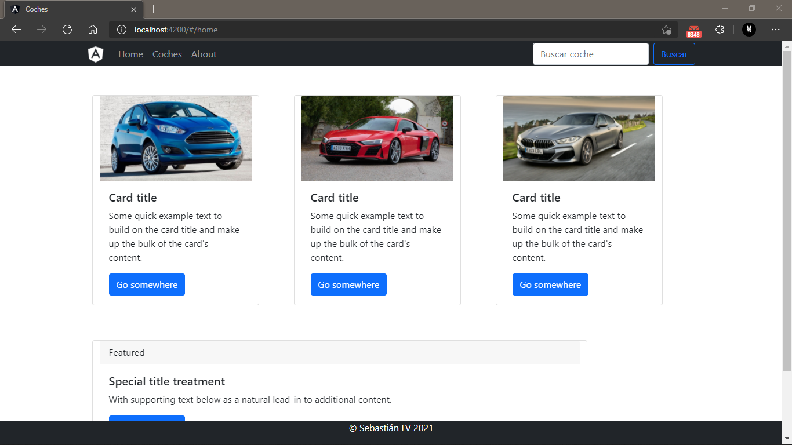The width and height of the screenshot is (792, 445).
Task: View site information icon in address bar
Action: click(x=122, y=30)
